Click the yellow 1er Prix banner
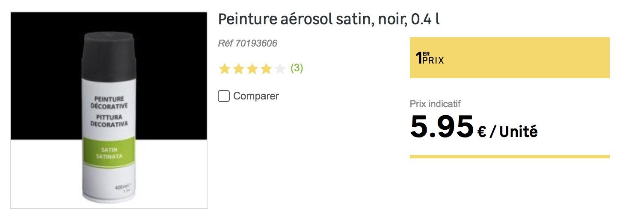Image resolution: width=623 pixels, height=216 pixels. (x=510, y=58)
